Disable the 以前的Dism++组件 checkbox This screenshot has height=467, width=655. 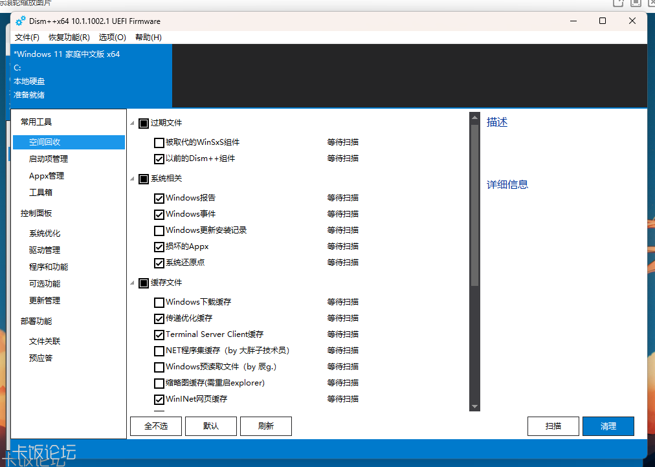tap(159, 158)
